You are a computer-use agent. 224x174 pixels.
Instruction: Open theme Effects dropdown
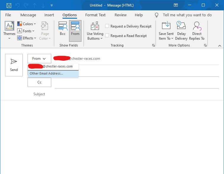[x=27, y=38]
